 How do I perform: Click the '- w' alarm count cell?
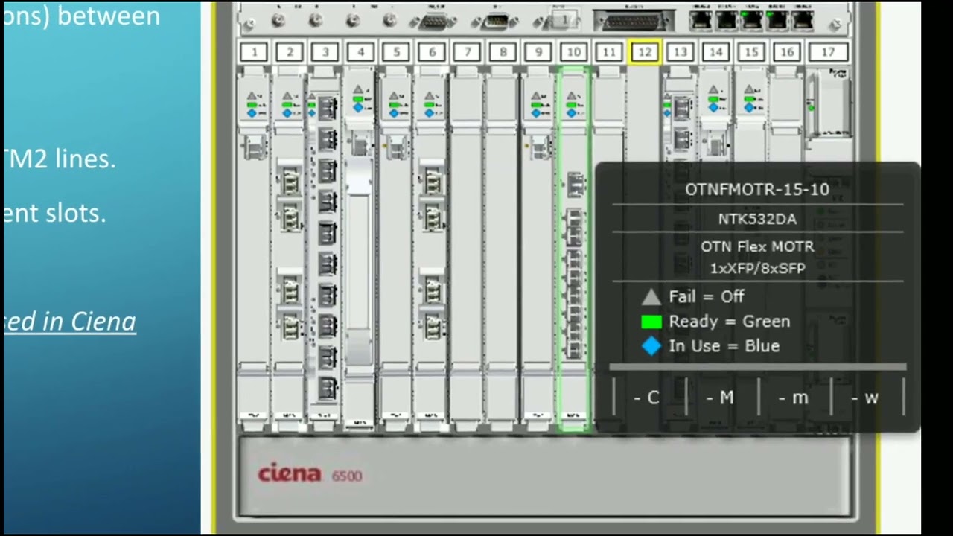tap(866, 398)
